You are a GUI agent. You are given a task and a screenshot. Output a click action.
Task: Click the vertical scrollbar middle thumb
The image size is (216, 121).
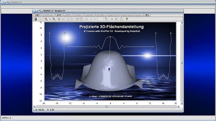182,63
